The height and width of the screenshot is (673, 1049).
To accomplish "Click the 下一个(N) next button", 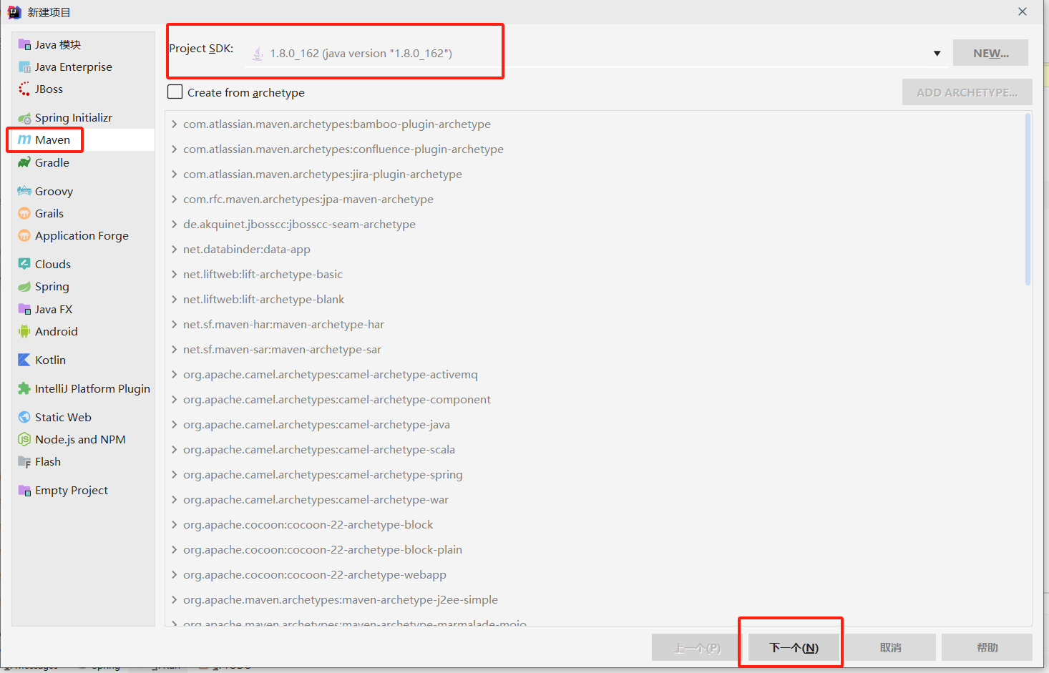I will pyautogui.click(x=794, y=647).
